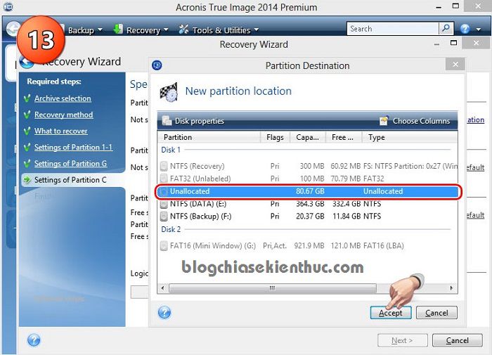Click in the Search input field
The height and width of the screenshot is (355, 492).
pos(392,29)
